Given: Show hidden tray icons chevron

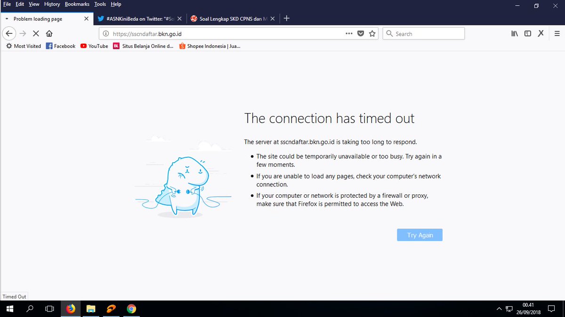Looking at the screenshot, I should [499, 309].
